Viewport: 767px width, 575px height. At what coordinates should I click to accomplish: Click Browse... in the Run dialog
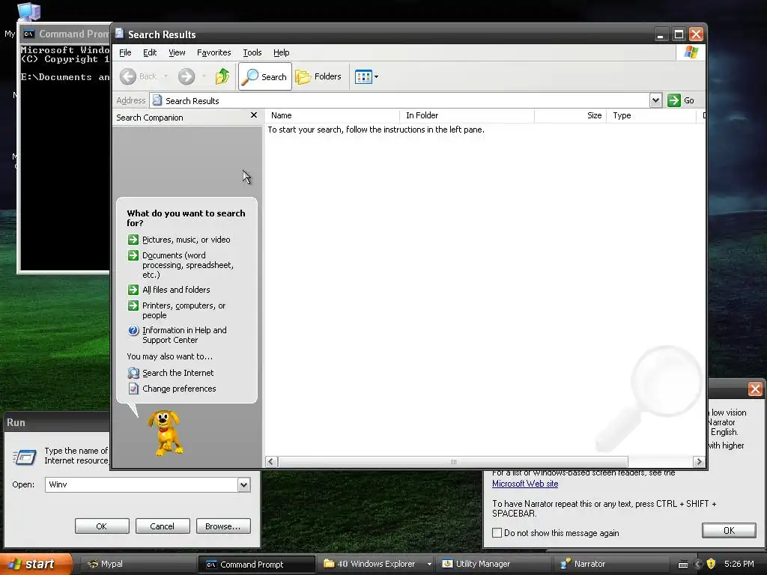223,526
